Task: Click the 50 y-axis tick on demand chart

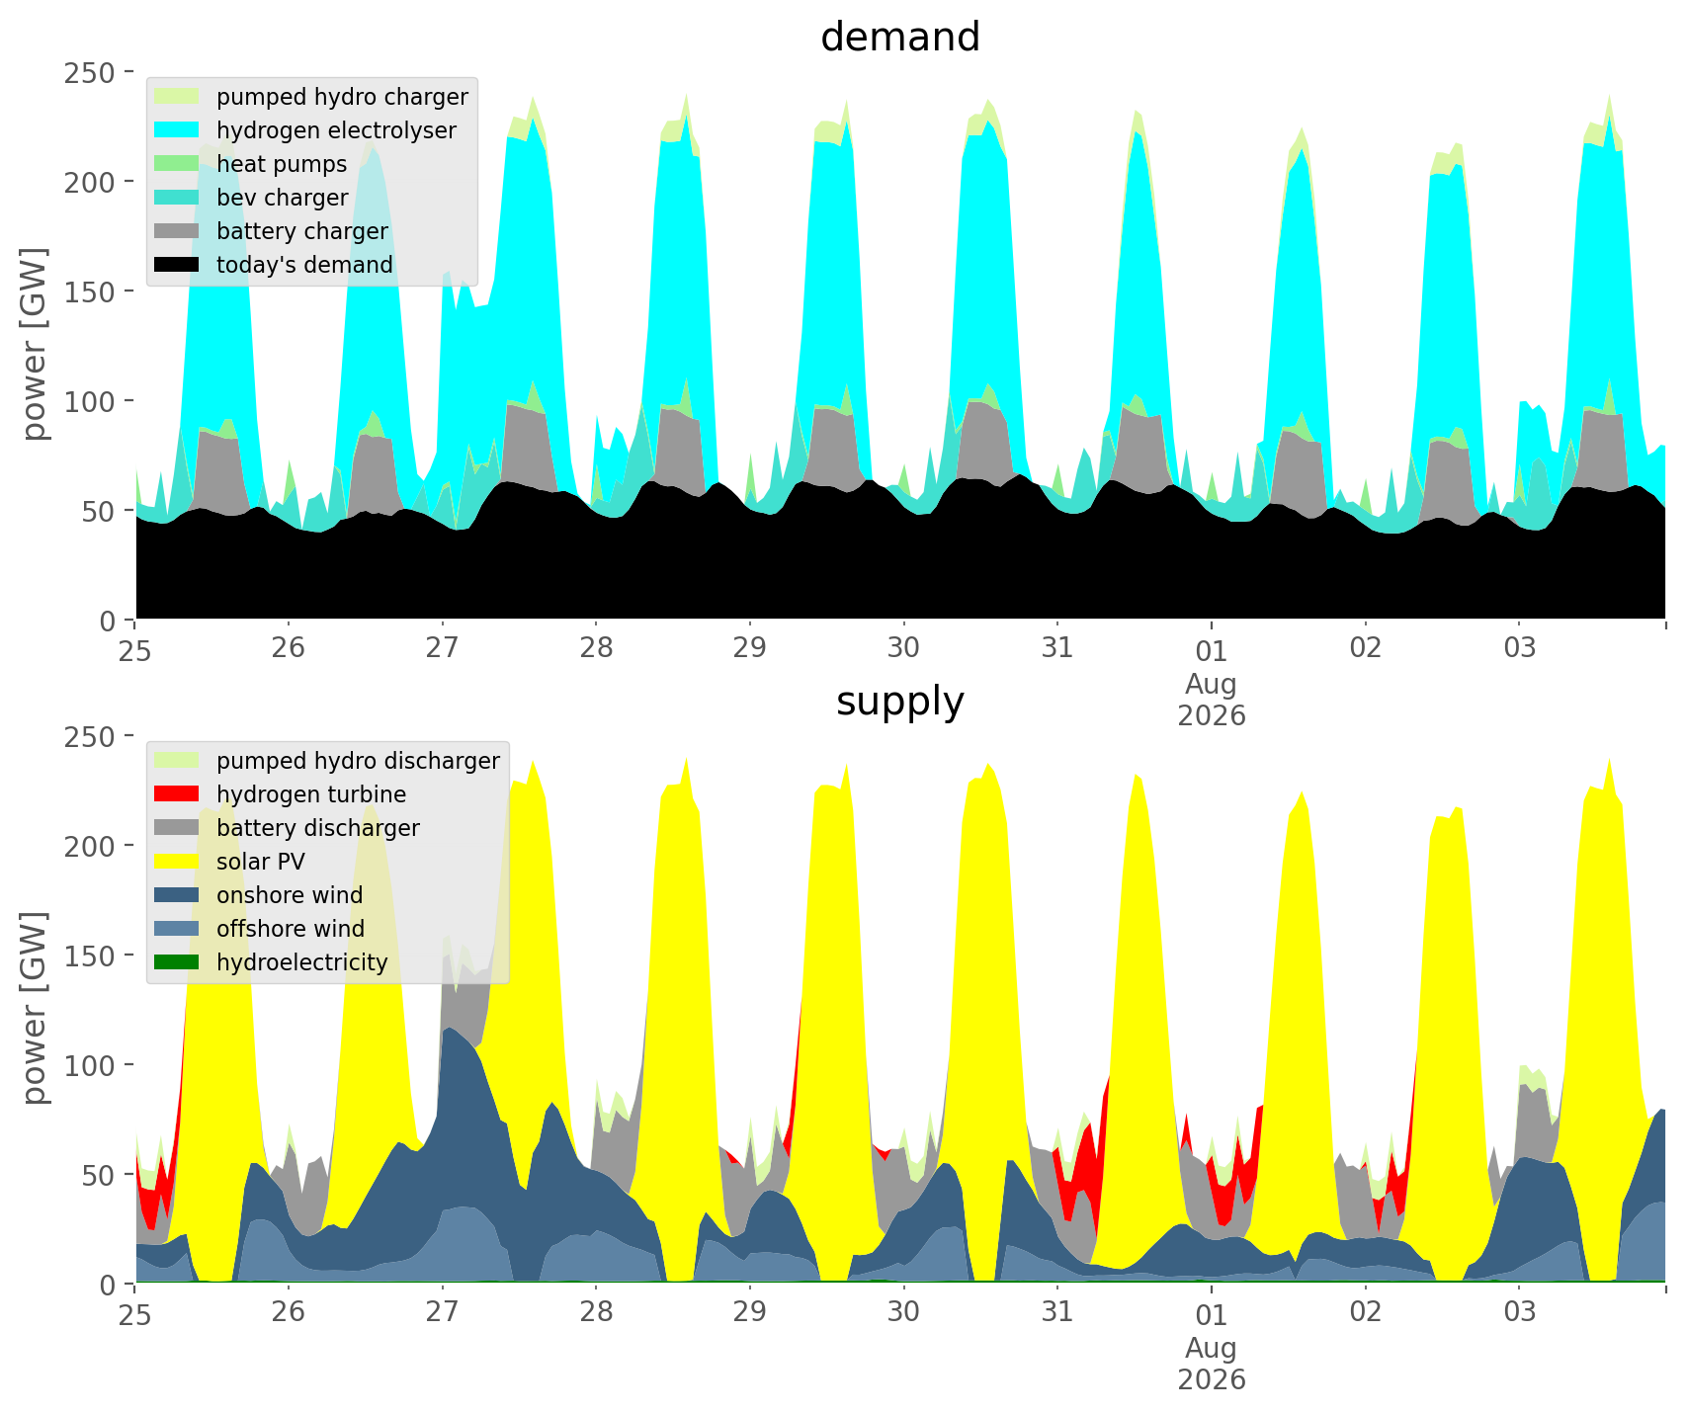Action: click(x=100, y=512)
